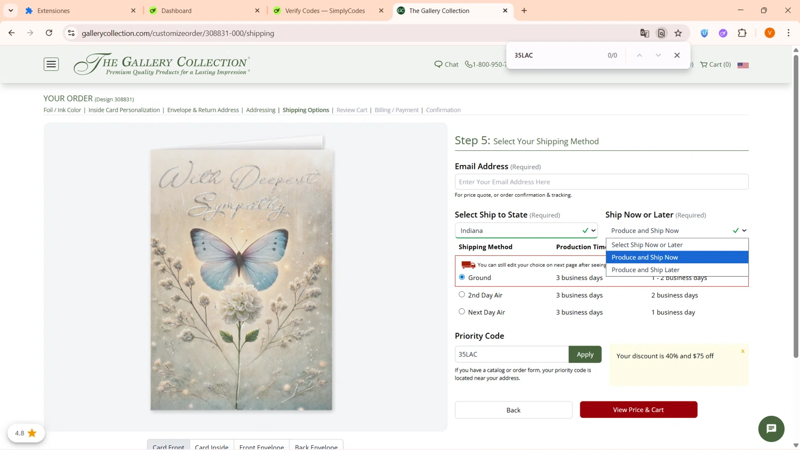Open the Ship to State dropdown

[x=526, y=230]
